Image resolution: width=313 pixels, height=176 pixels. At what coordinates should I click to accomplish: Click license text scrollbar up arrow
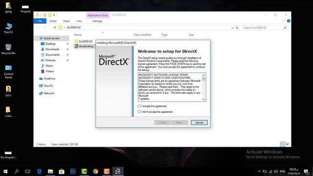pos(203,75)
